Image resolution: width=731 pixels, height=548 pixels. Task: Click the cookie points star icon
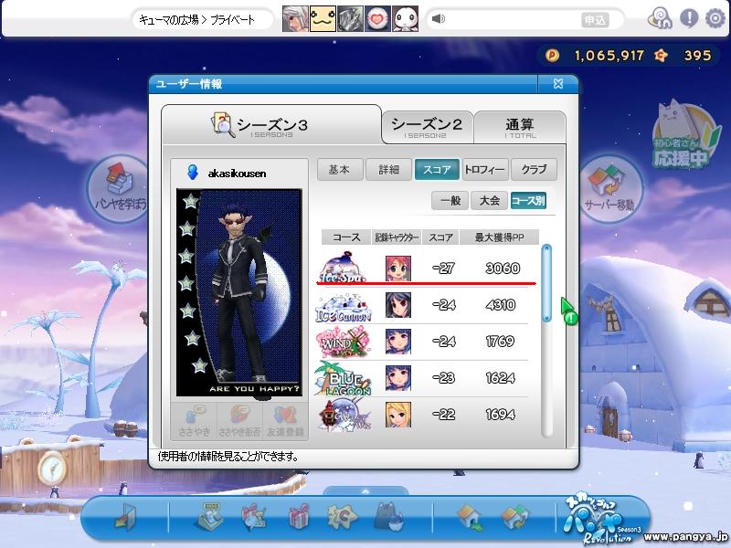pyautogui.click(x=661, y=56)
